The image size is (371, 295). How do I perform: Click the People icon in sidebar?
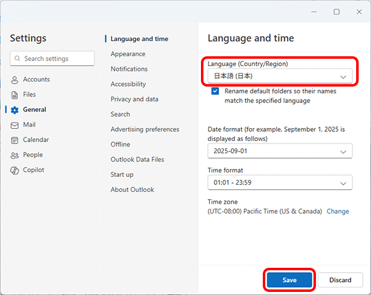tap(15, 155)
